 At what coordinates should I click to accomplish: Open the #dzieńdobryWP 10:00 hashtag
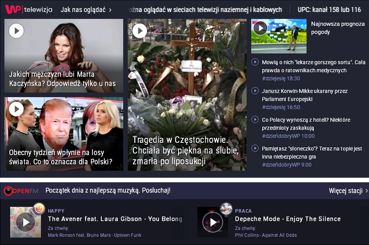tap(288, 136)
